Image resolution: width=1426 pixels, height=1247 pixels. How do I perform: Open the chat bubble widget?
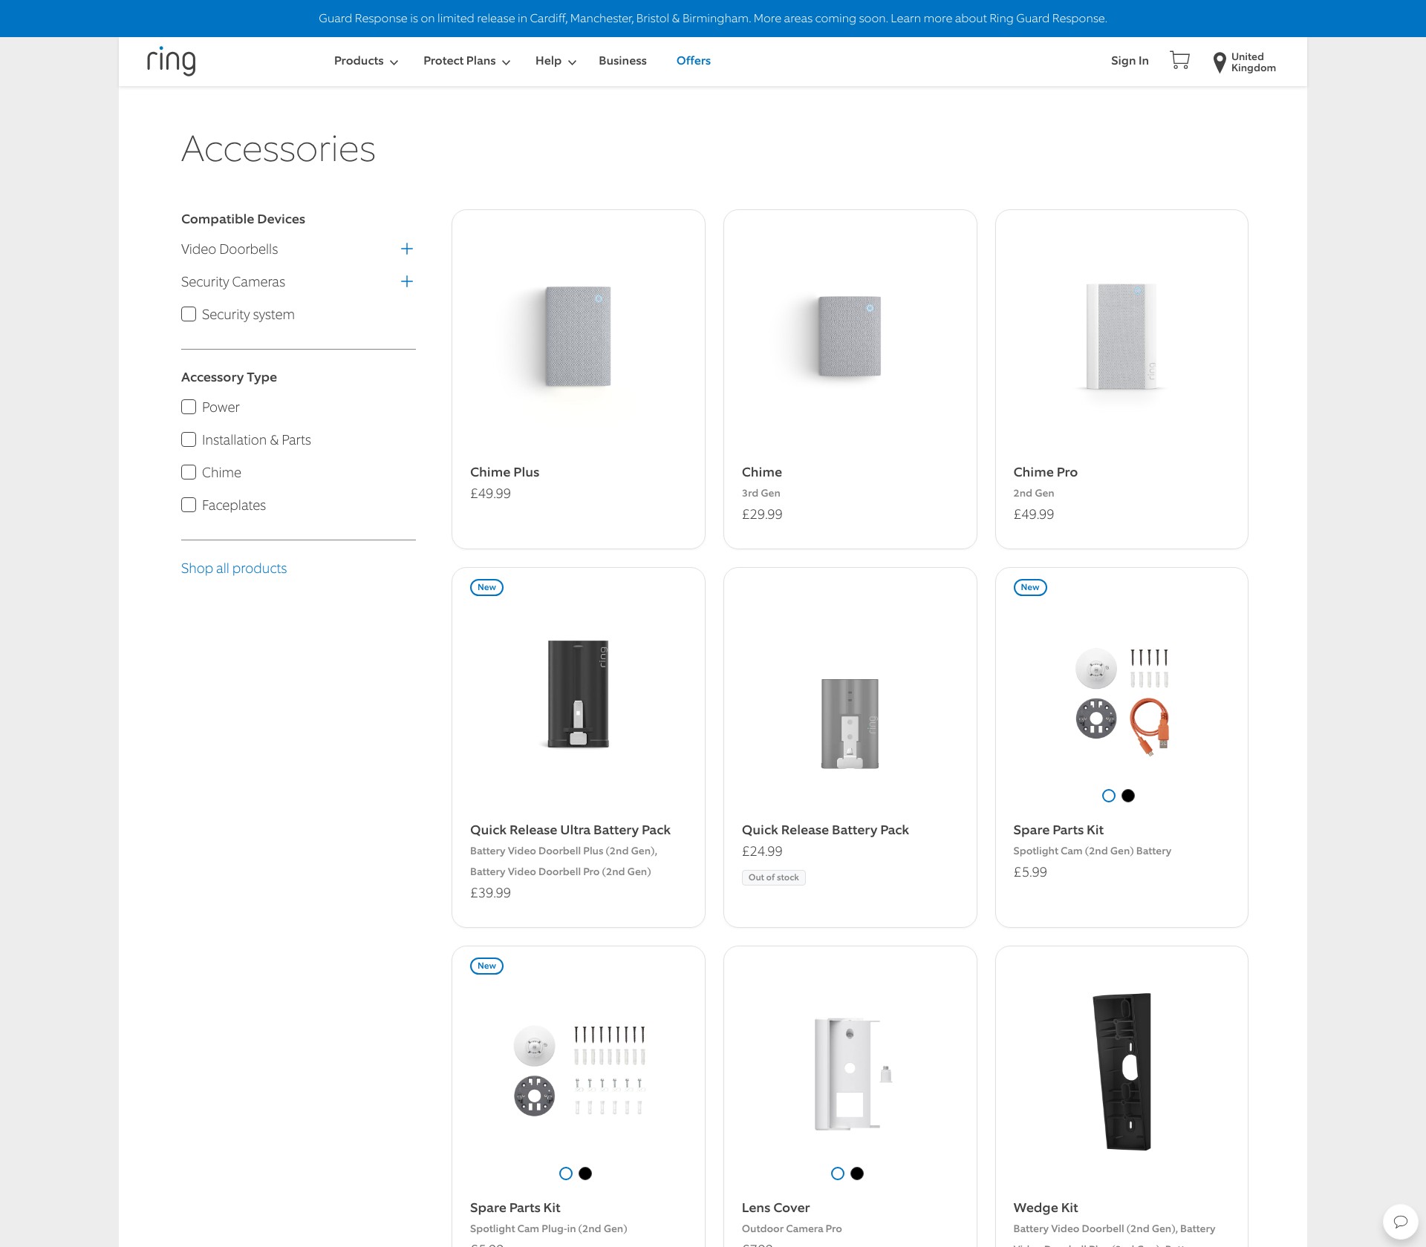tap(1400, 1221)
